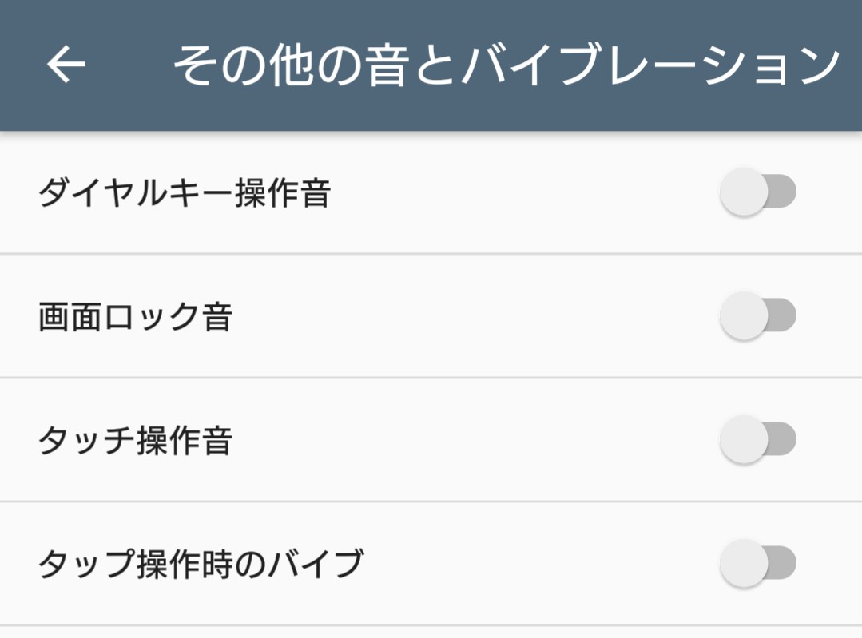The height and width of the screenshot is (638, 862).
Task: Turn on the 画面ロック音 switch
Action: click(x=757, y=315)
